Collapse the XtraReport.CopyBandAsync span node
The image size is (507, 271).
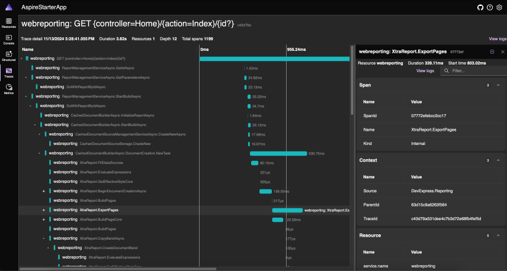coord(44,238)
